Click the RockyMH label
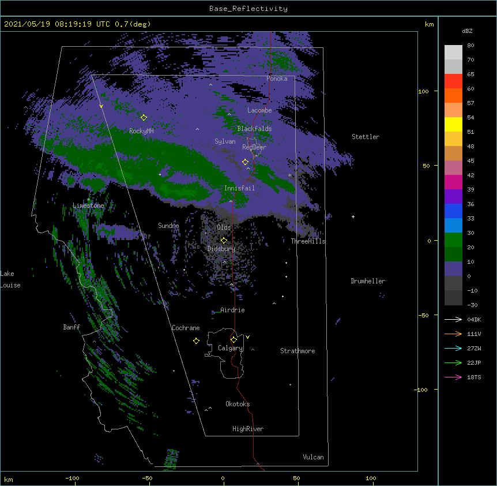 point(141,131)
